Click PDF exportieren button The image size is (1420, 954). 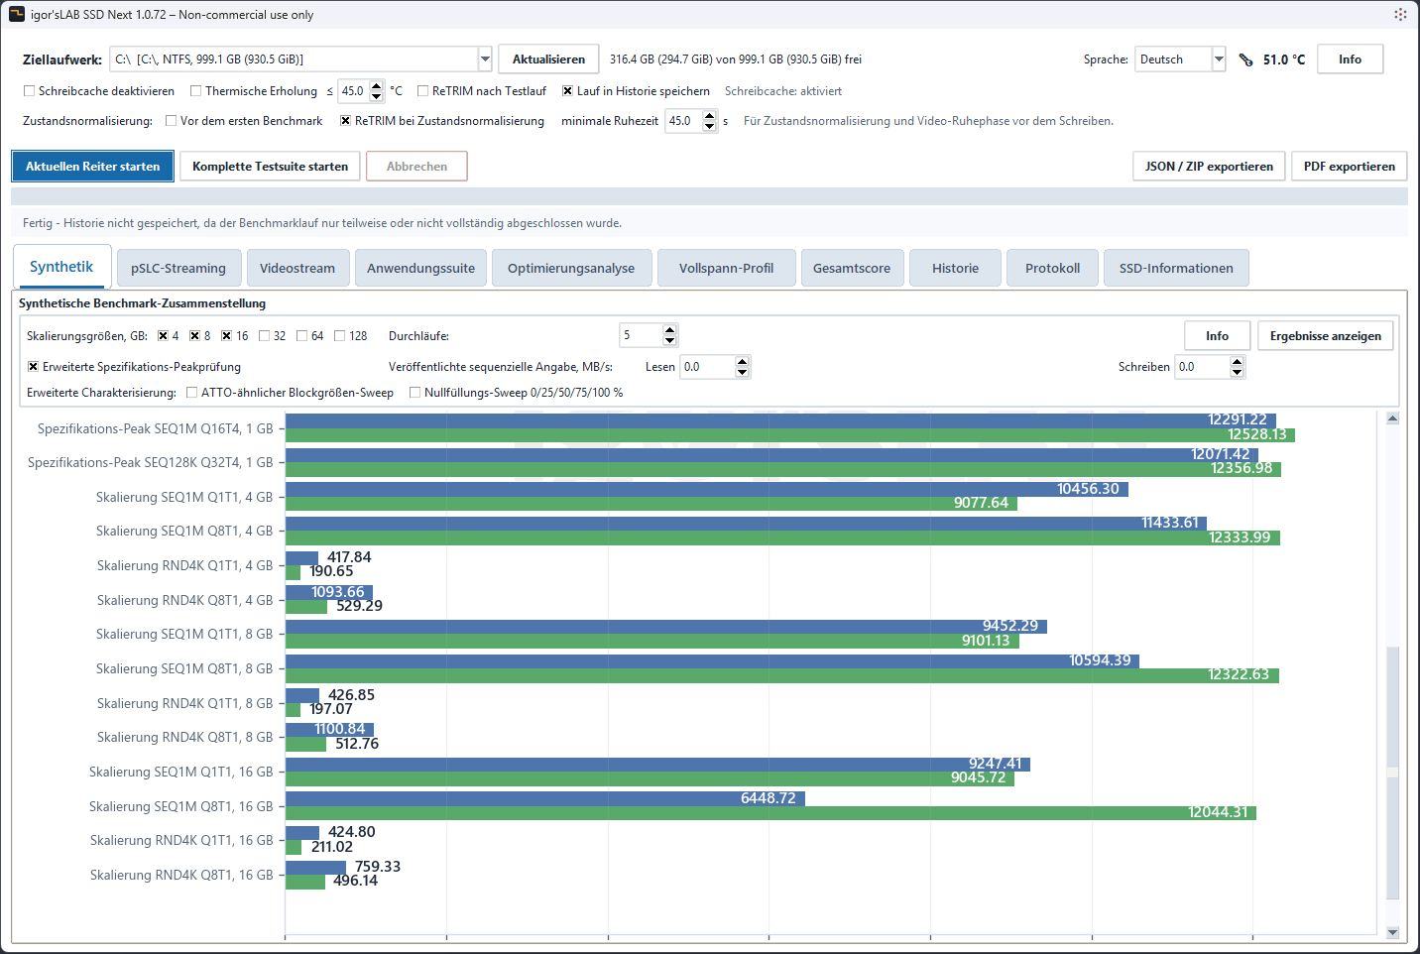[x=1349, y=167]
